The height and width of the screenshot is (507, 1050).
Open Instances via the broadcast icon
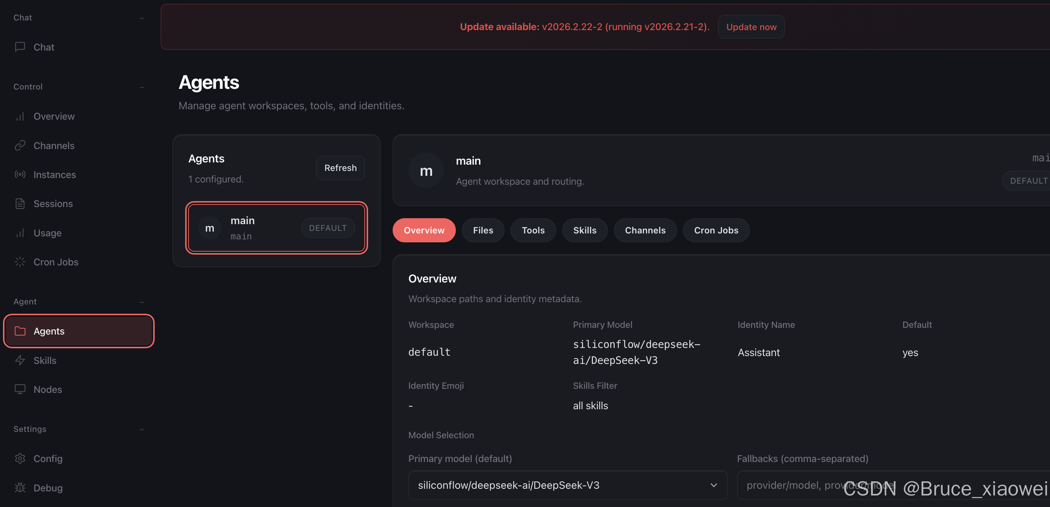pos(20,174)
